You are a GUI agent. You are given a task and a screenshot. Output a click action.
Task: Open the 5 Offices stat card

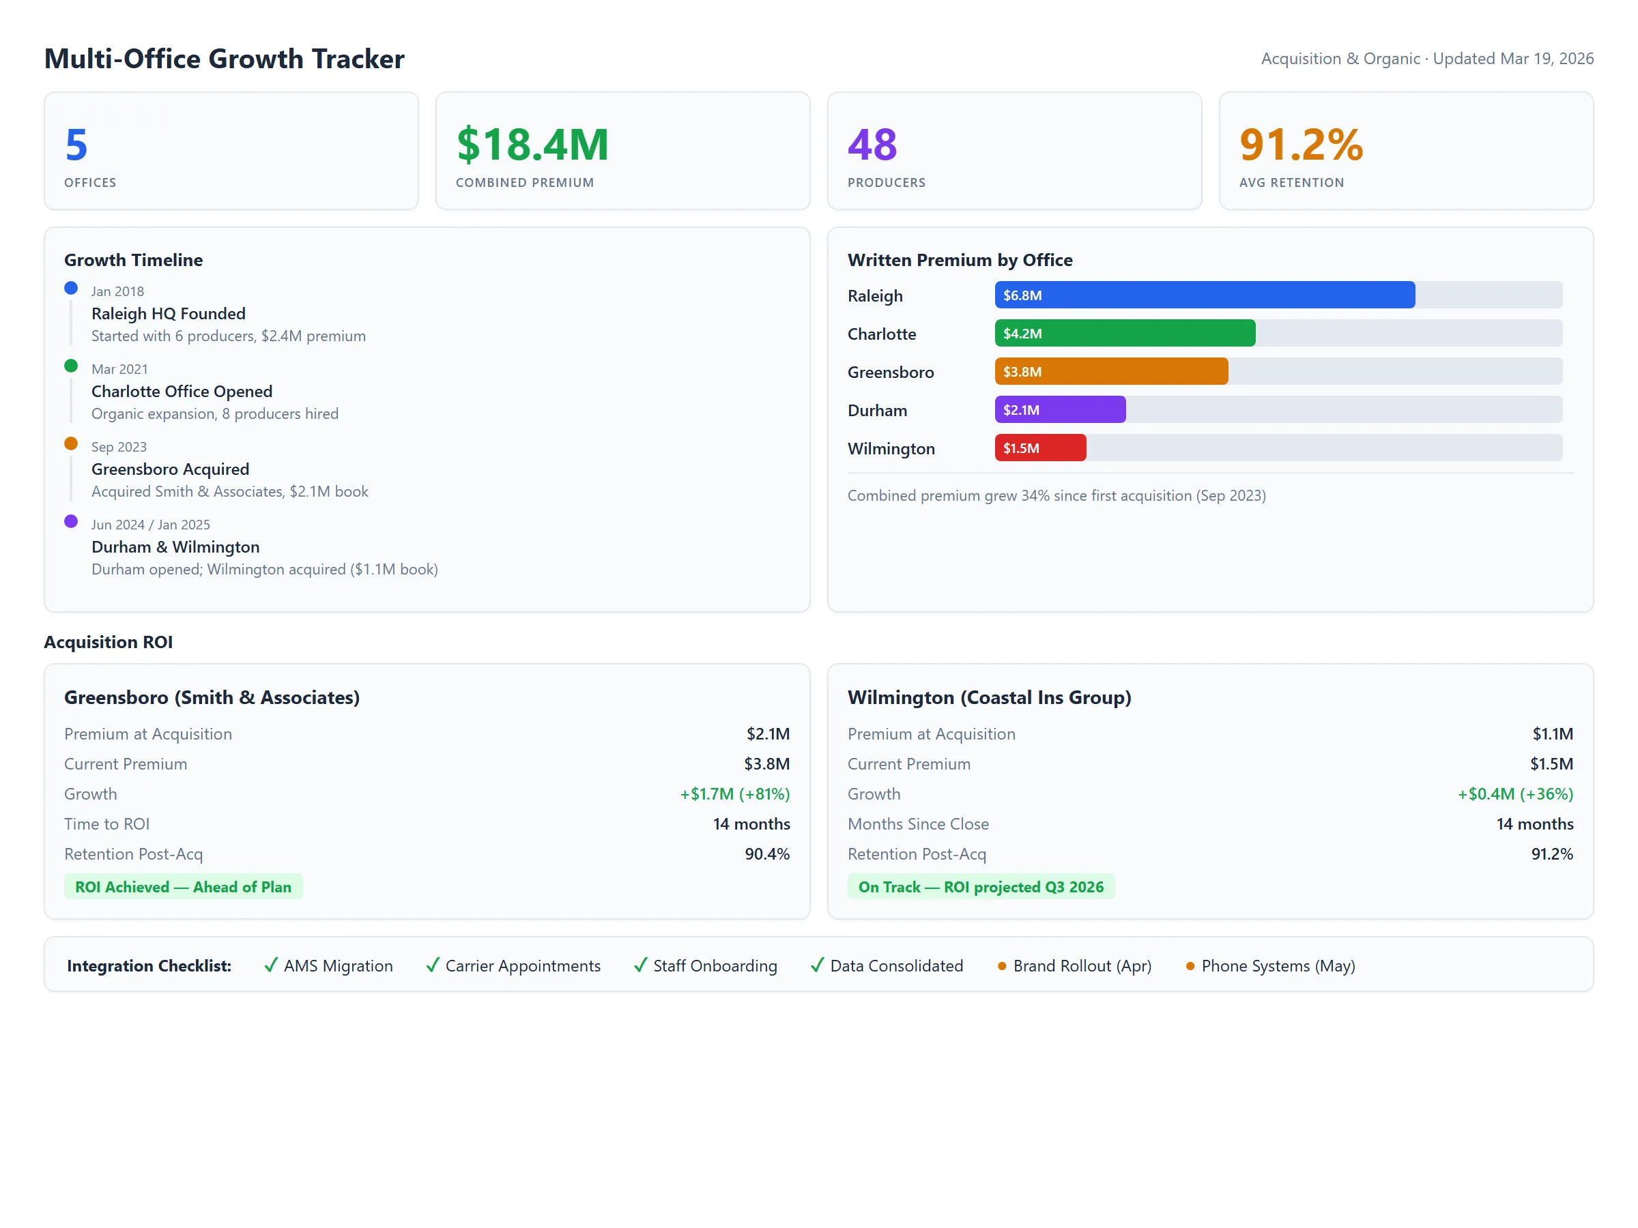tap(231, 150)
